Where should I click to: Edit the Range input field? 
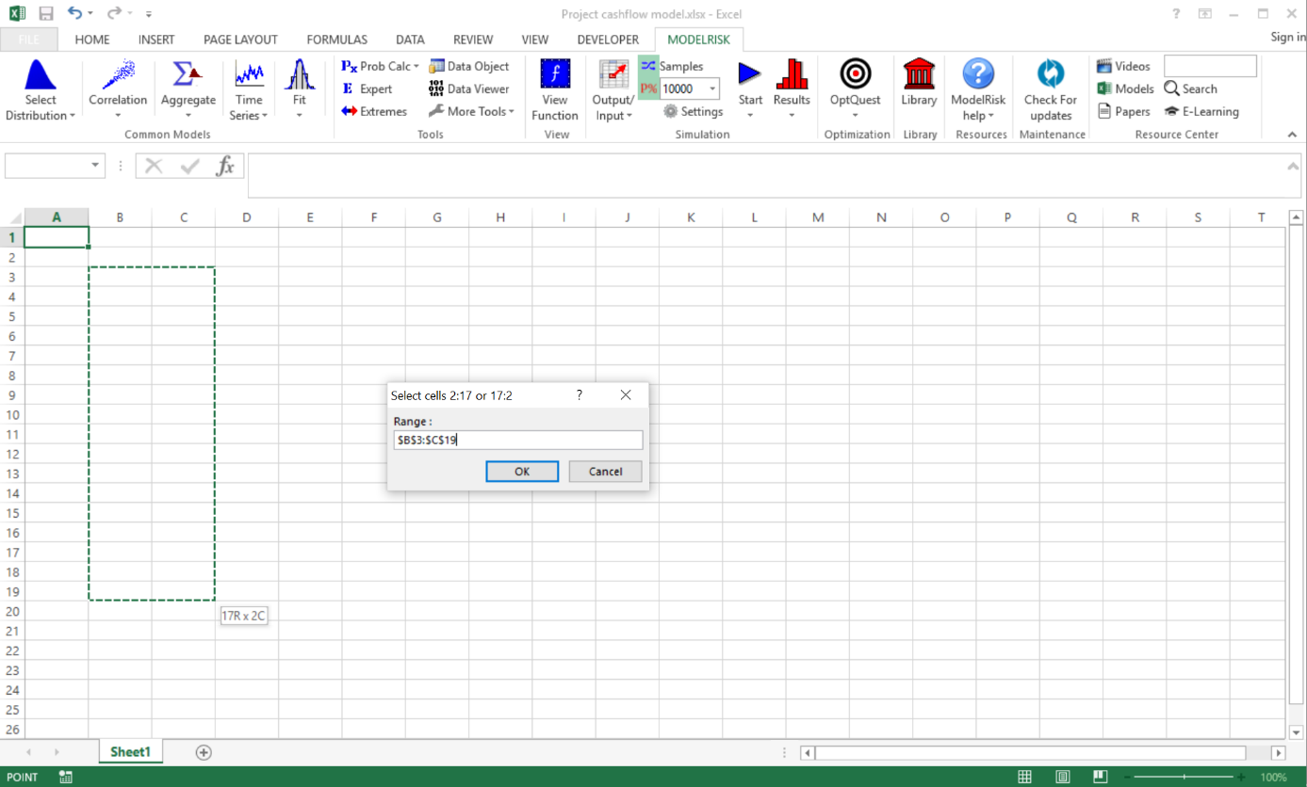pyautogui.click(x=517, y=440)
